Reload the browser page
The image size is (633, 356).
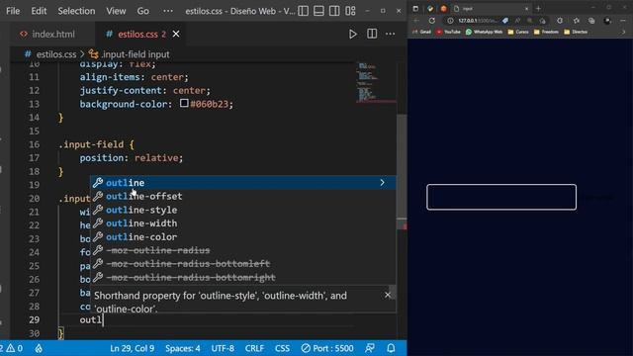coord(432,21)
